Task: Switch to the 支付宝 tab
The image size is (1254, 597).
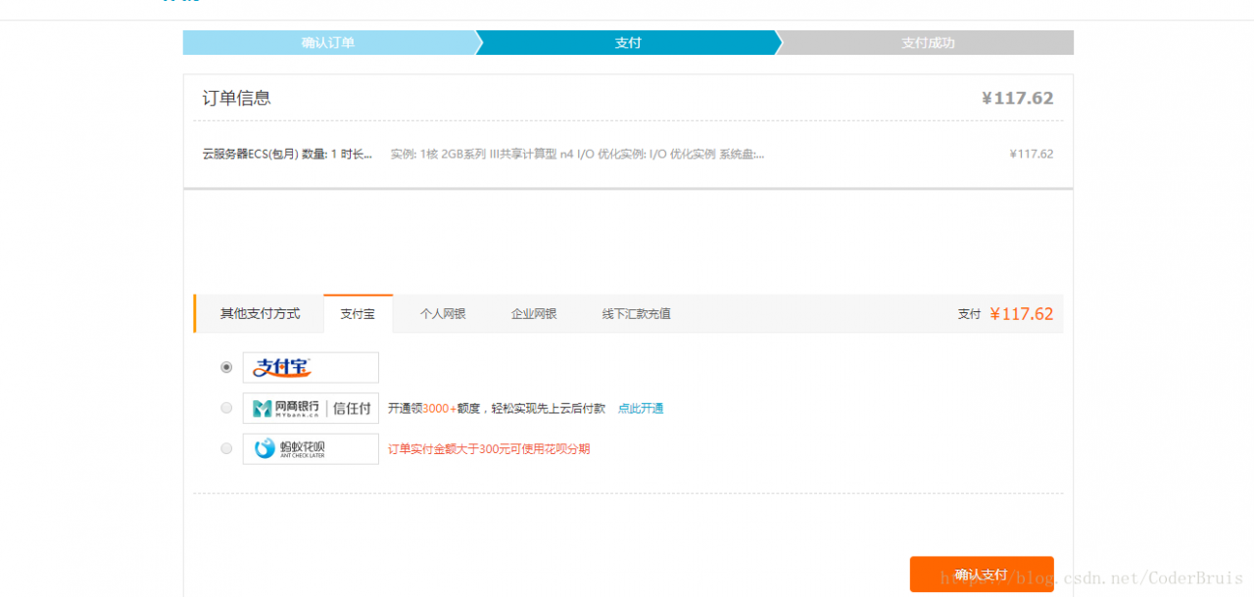Action: 358,314
